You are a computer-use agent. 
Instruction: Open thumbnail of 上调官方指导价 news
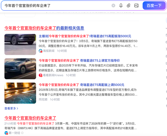click(x=20, y=69)
